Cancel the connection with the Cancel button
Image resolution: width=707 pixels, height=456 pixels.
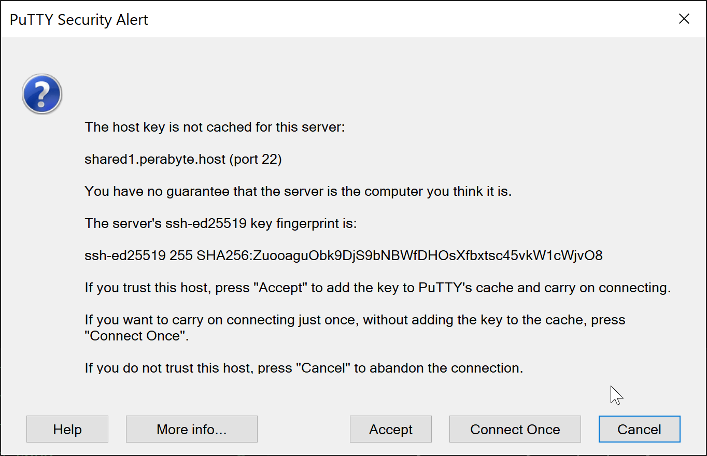(639, 430)
